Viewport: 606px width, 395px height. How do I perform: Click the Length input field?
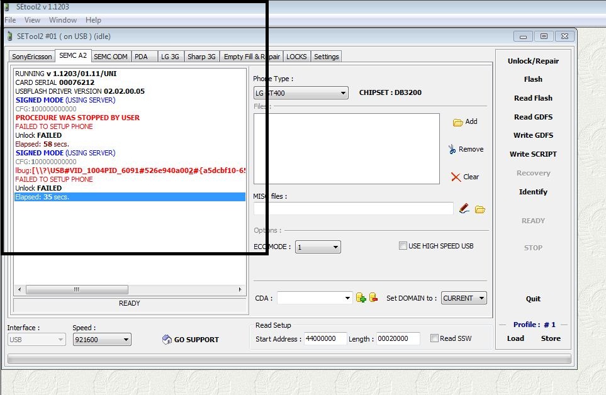[398, 338]
